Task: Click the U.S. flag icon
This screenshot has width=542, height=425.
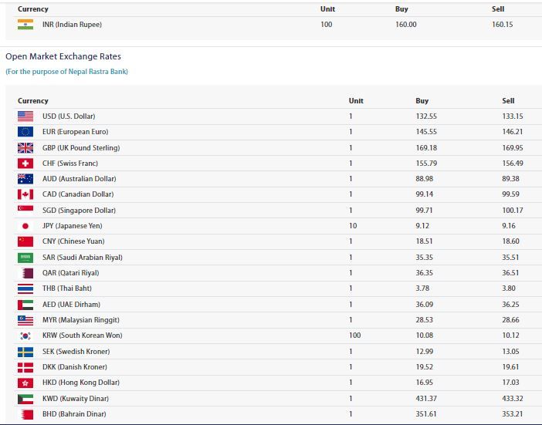Action: click(25, 116)
